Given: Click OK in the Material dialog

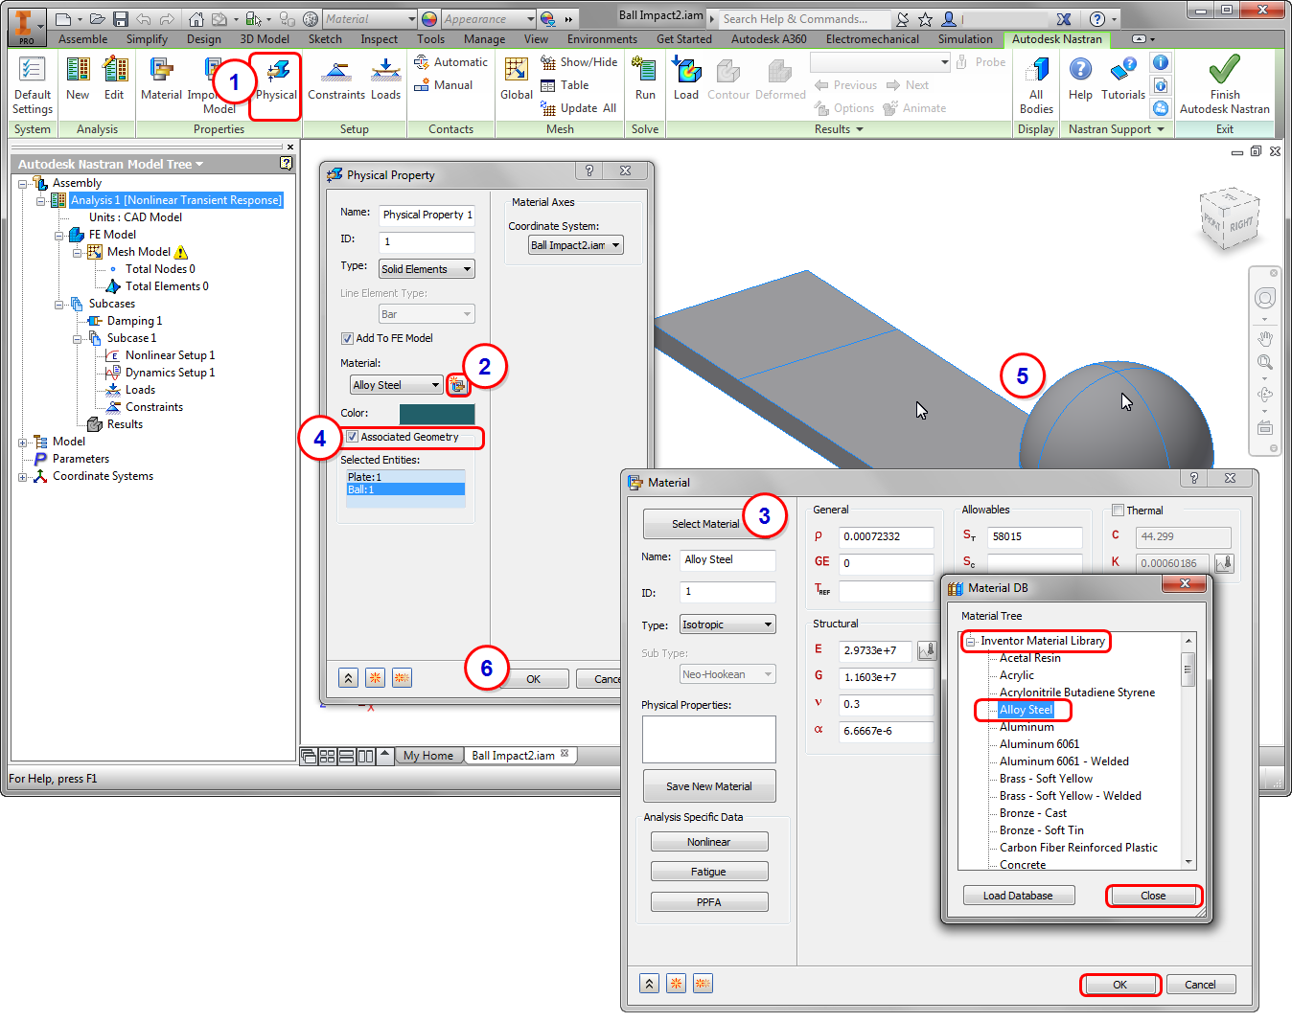Looking at the screenshot, I should tap(1119, 985).
